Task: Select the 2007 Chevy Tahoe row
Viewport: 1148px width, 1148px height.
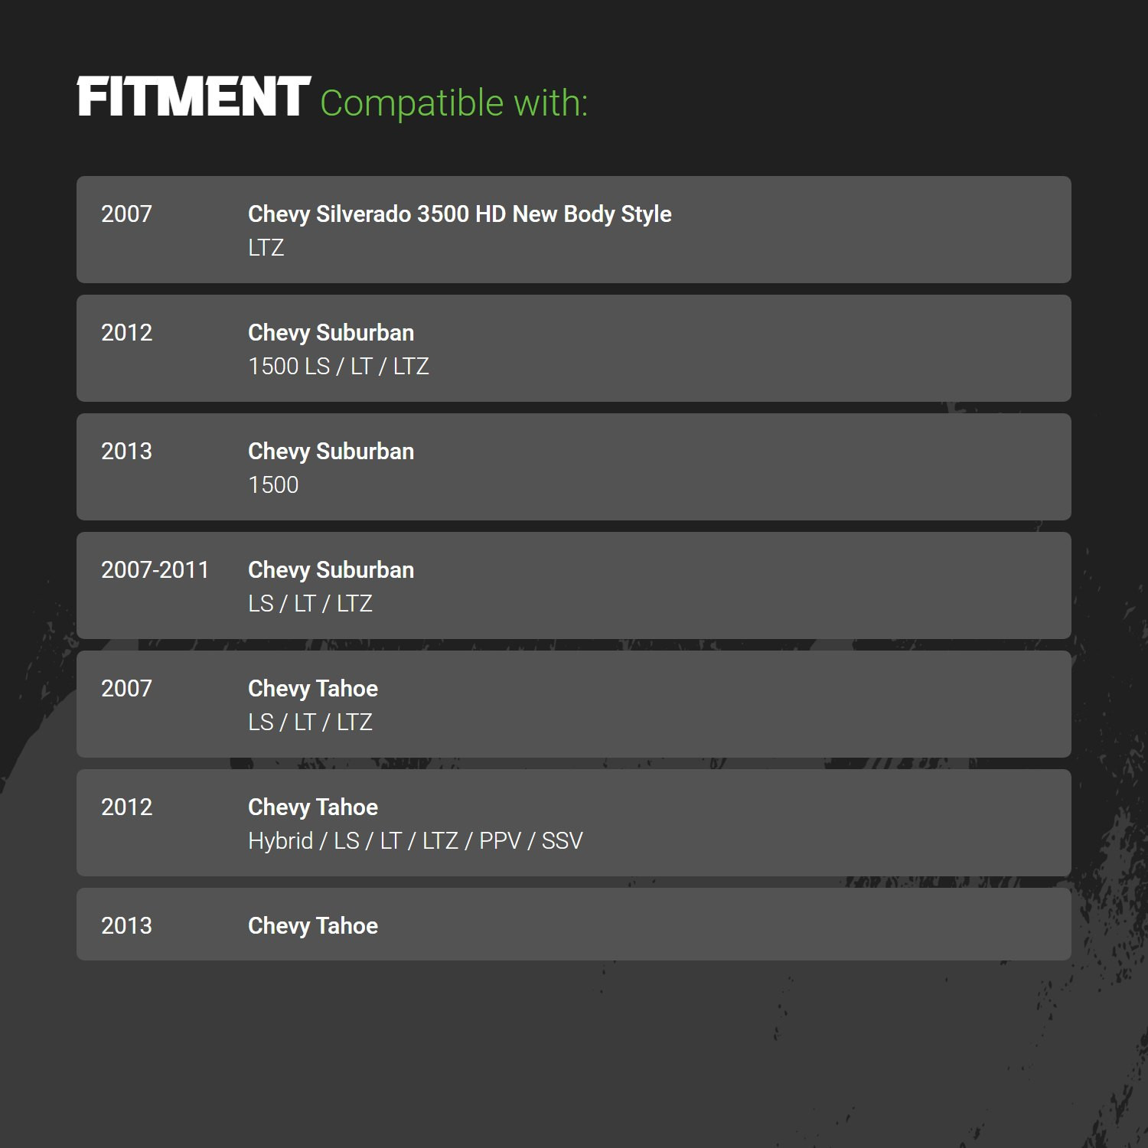Action: pos(574,704)
